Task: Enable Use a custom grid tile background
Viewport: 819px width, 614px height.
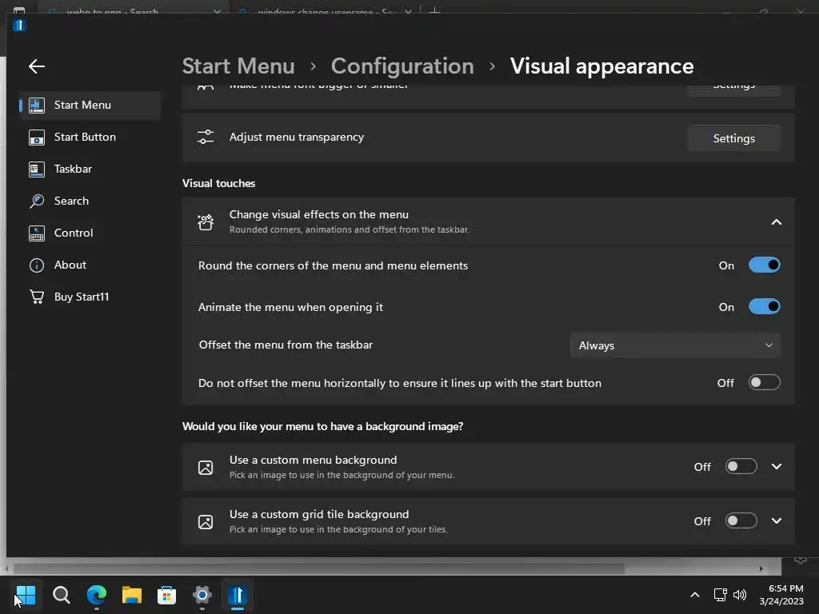Action: click(x=741, y=520)
